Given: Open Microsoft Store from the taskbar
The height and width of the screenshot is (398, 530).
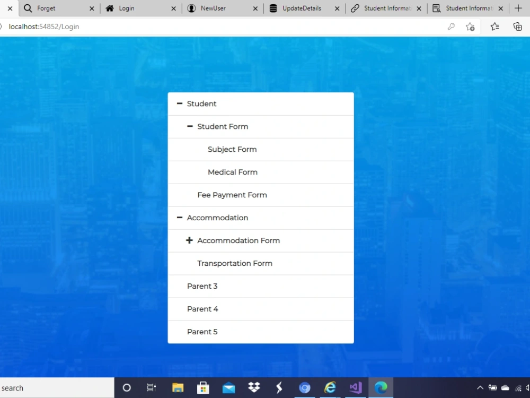Looking at the screenshot, I should point(203,387).
